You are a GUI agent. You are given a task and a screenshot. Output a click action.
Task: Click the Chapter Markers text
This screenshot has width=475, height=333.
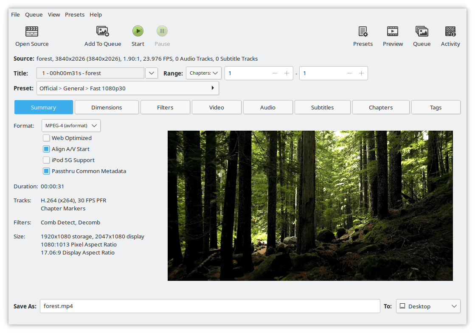coord(63,209)
